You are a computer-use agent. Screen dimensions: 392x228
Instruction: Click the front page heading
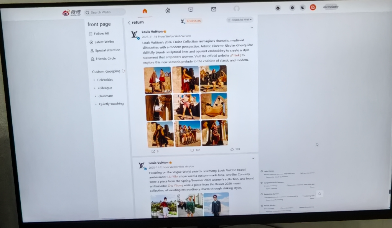pos(99,24)
